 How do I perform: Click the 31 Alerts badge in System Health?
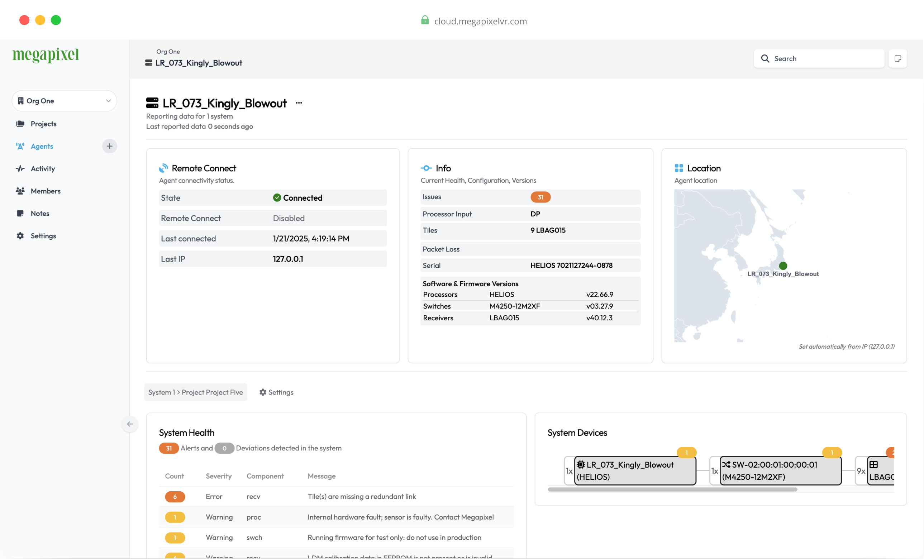[x=169, y=448]
